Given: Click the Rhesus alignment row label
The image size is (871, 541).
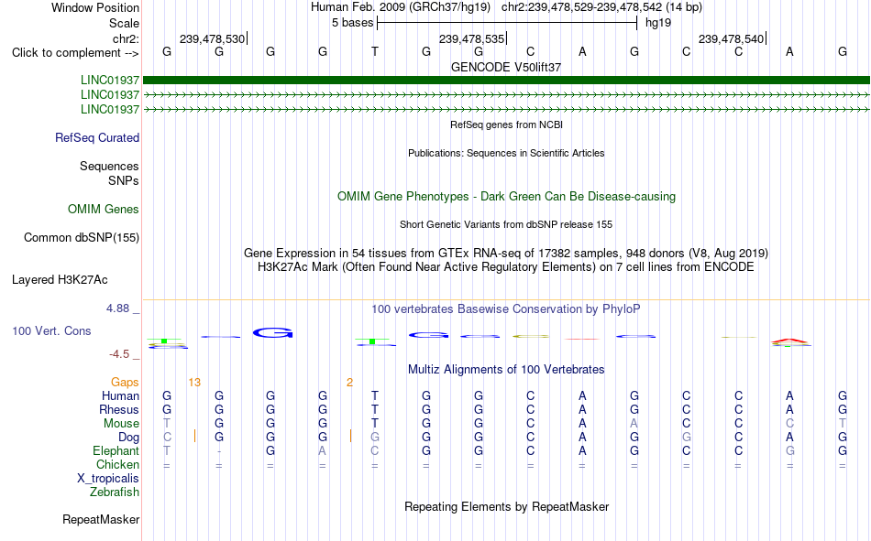Looking at the screenshot, I should tap(119, 409).
